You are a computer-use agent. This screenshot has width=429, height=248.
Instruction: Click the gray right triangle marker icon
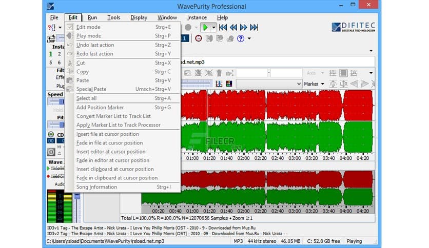coord(364,84)
